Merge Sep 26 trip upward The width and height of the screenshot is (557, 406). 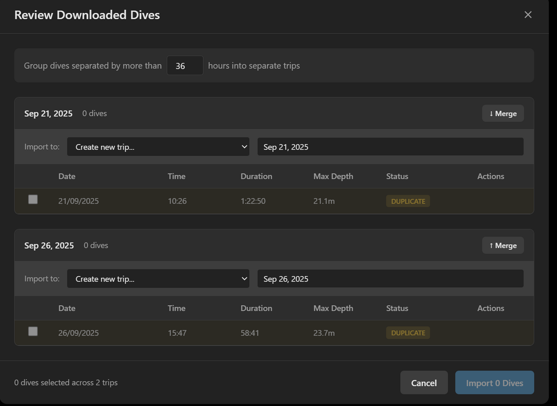(503, 246)
